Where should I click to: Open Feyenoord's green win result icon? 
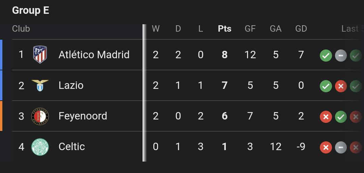(x=341, y=117)
